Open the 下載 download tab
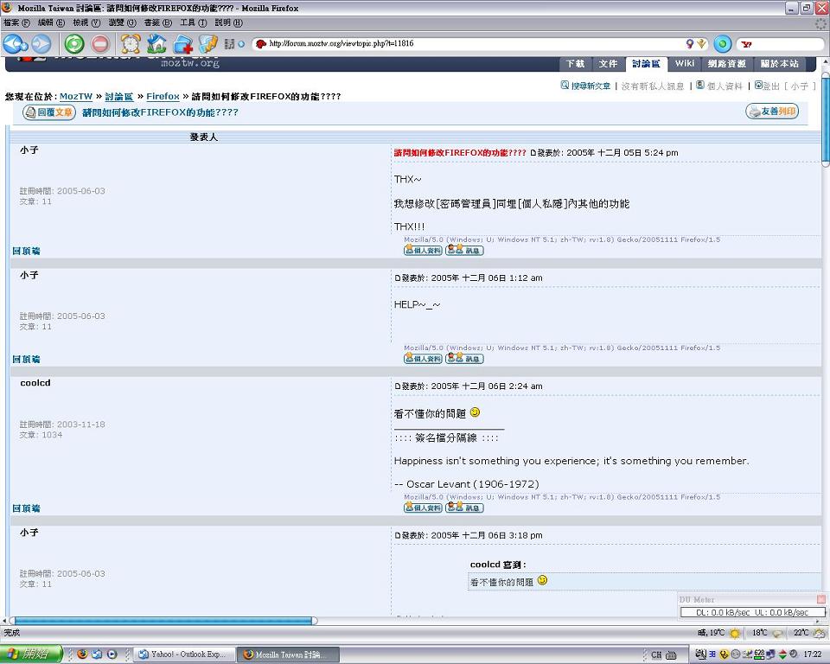This screenshot has height=664, width=830. tap(576, 63)
